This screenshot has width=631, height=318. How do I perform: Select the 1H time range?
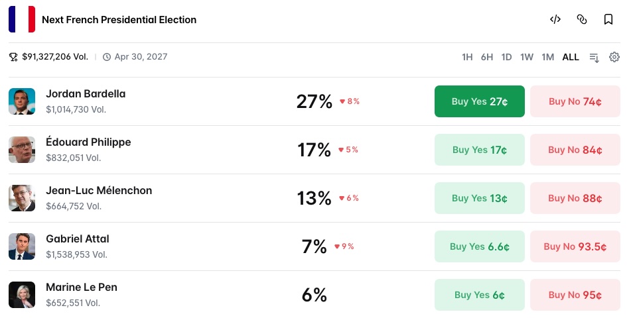(x=467, y=57)
